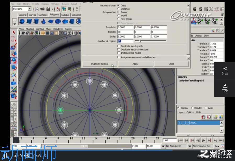Image resolution: width=235 pixels, height=161 pixels.
Task: Open the layer editor Layers menu
Action: (x=181, y=112)
